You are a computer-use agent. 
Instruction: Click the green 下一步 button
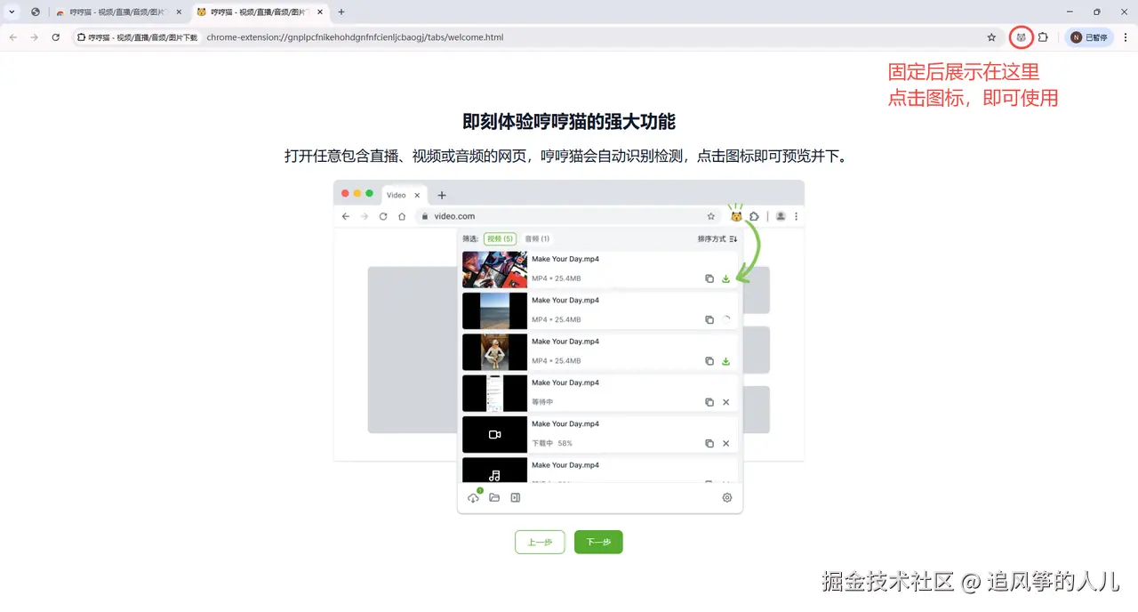pos(598,542)
